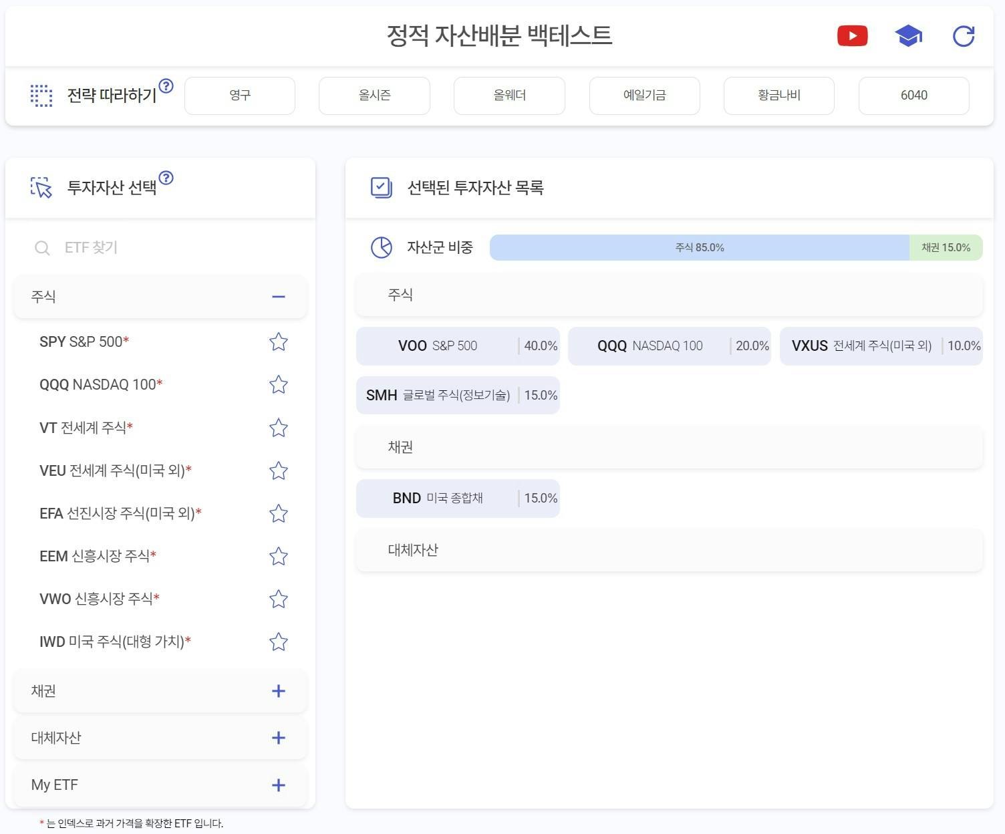This screenshot has width=1005, height=834.
Task: Favorite QQQ NASDAQ 100 with star
Action: [279, 385]
